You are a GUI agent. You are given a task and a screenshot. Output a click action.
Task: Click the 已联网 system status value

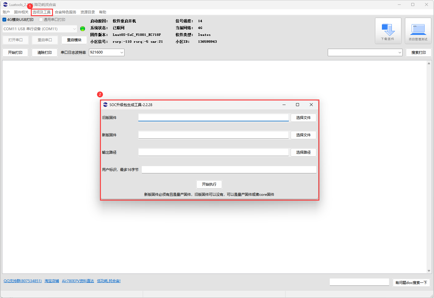(119, 28)
